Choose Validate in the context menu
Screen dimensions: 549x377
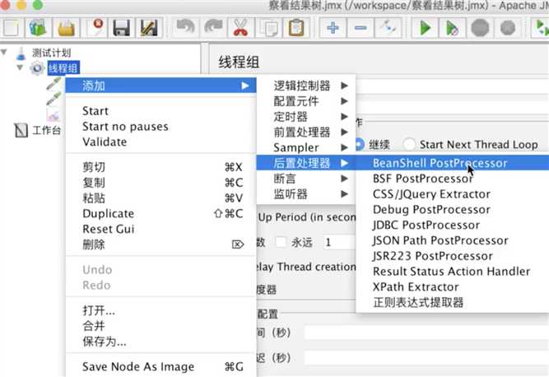tap(161, 142)
